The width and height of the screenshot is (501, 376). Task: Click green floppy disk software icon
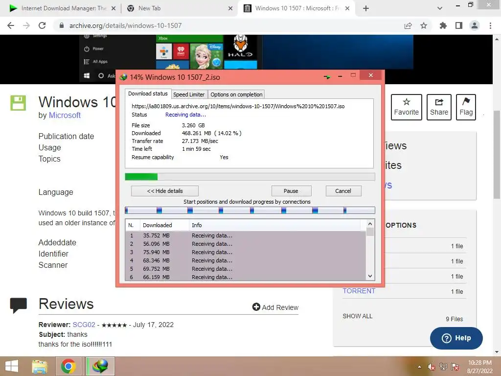(x=18, y=103)
